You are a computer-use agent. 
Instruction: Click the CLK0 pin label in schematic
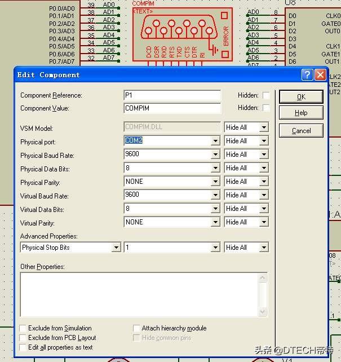point(333,16)
